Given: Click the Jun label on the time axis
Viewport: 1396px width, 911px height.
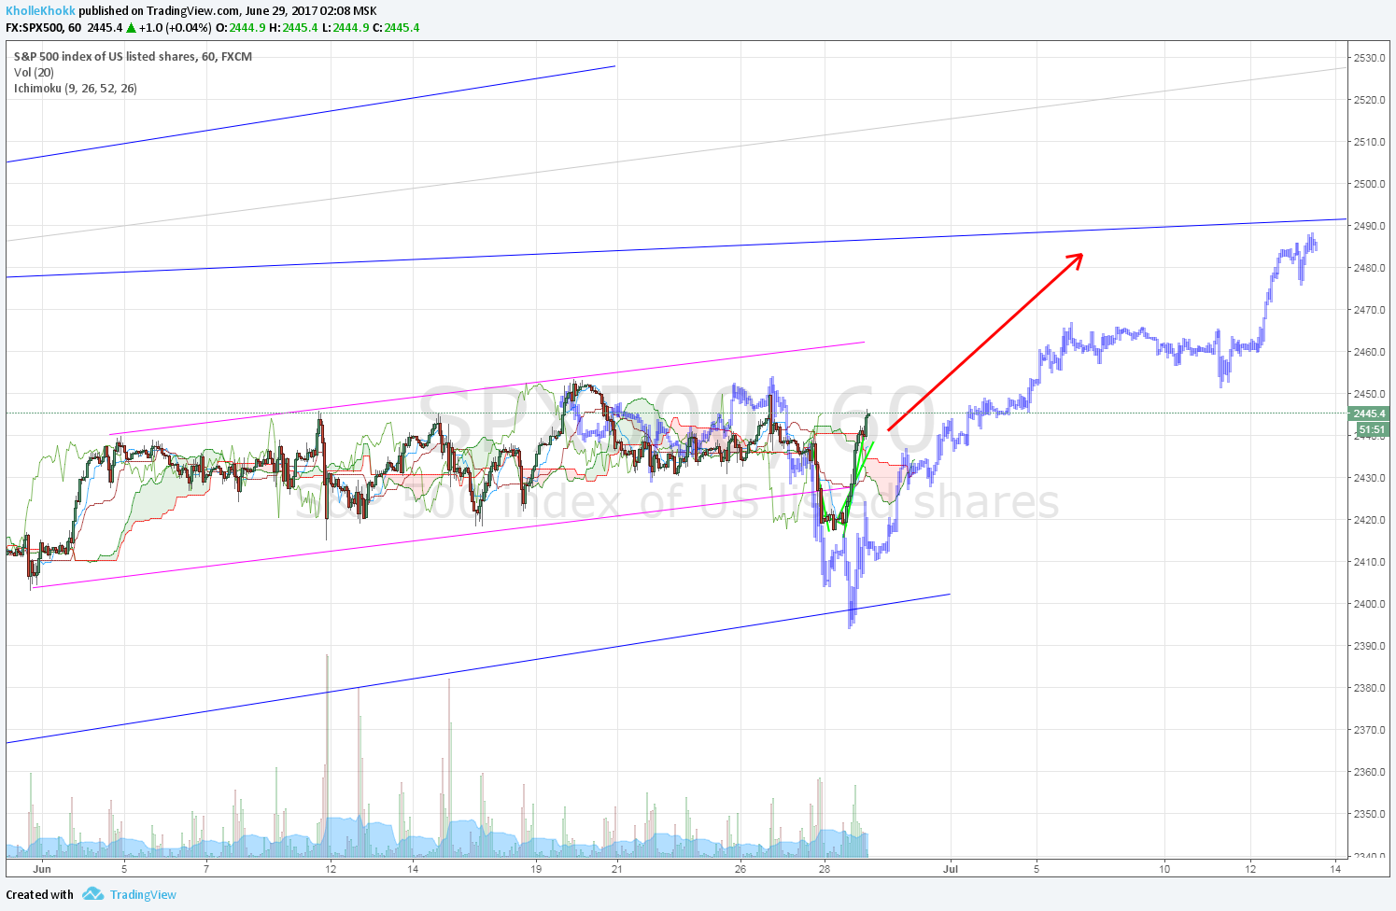Looking at the screenshot, I should pyautogui.click(x=40, y=868).
